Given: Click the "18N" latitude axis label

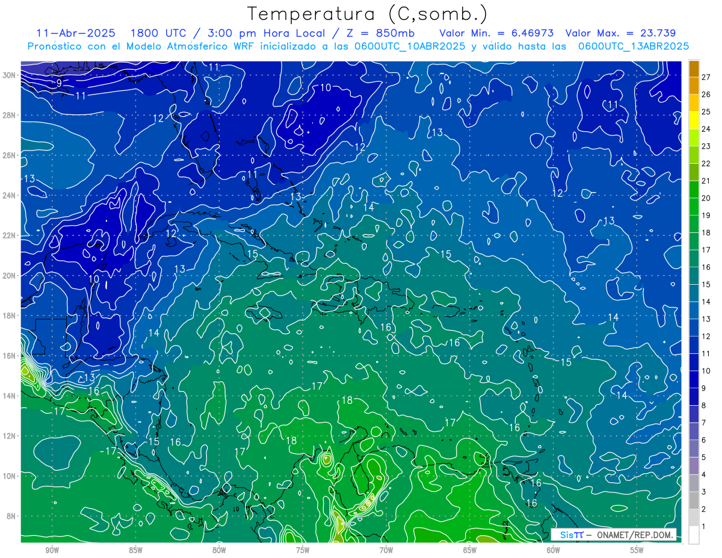Looking at the screenshot, I should click(x=9, y=315).
